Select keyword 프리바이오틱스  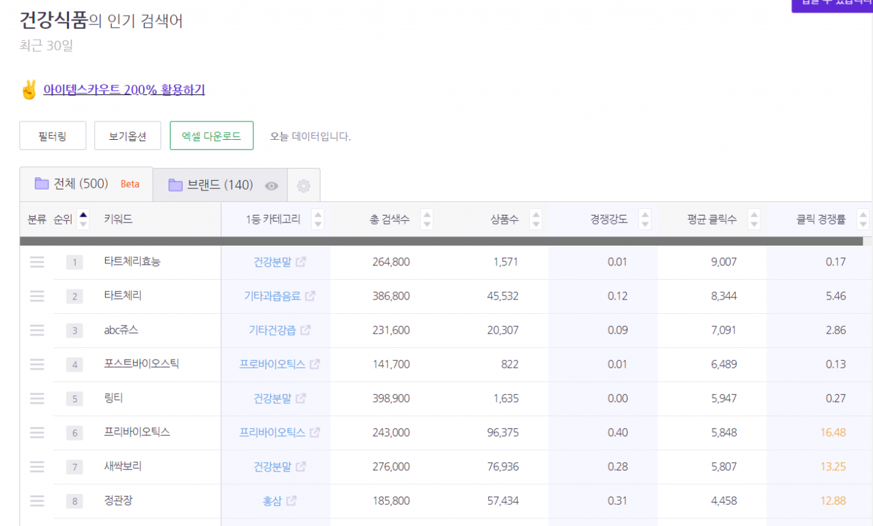tap(137, 432)
